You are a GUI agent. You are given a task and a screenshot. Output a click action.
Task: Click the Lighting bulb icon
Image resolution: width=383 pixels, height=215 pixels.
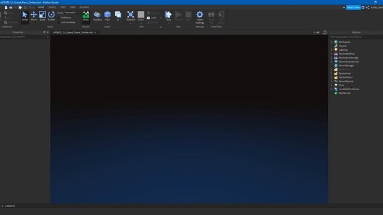point(336,50)
